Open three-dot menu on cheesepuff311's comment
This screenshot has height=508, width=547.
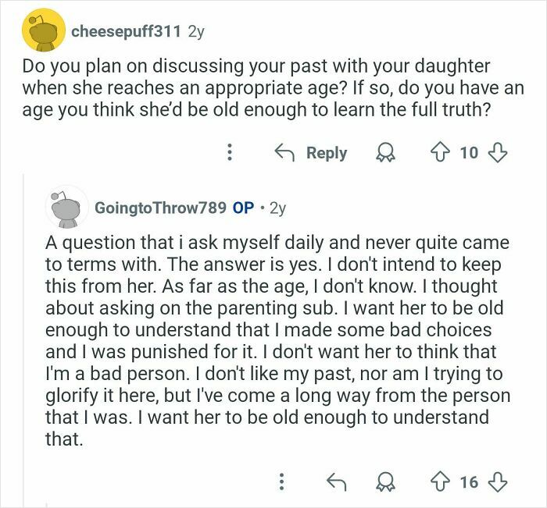229,152
